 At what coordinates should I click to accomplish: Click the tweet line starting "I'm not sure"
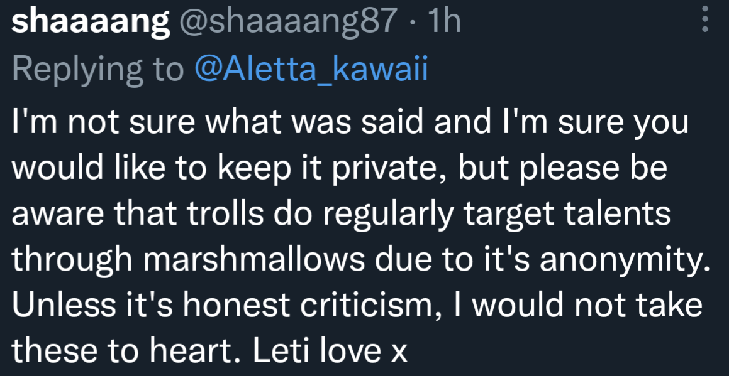coord(350,123)
